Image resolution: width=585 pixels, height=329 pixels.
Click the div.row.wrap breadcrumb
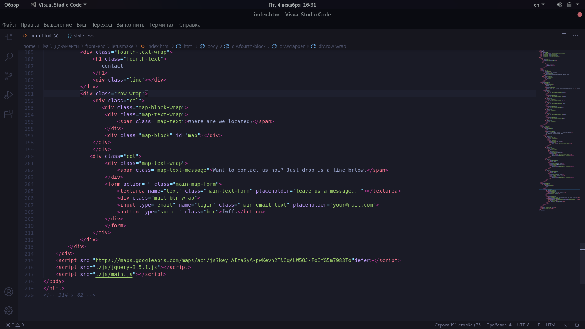(x=332, y=46)
